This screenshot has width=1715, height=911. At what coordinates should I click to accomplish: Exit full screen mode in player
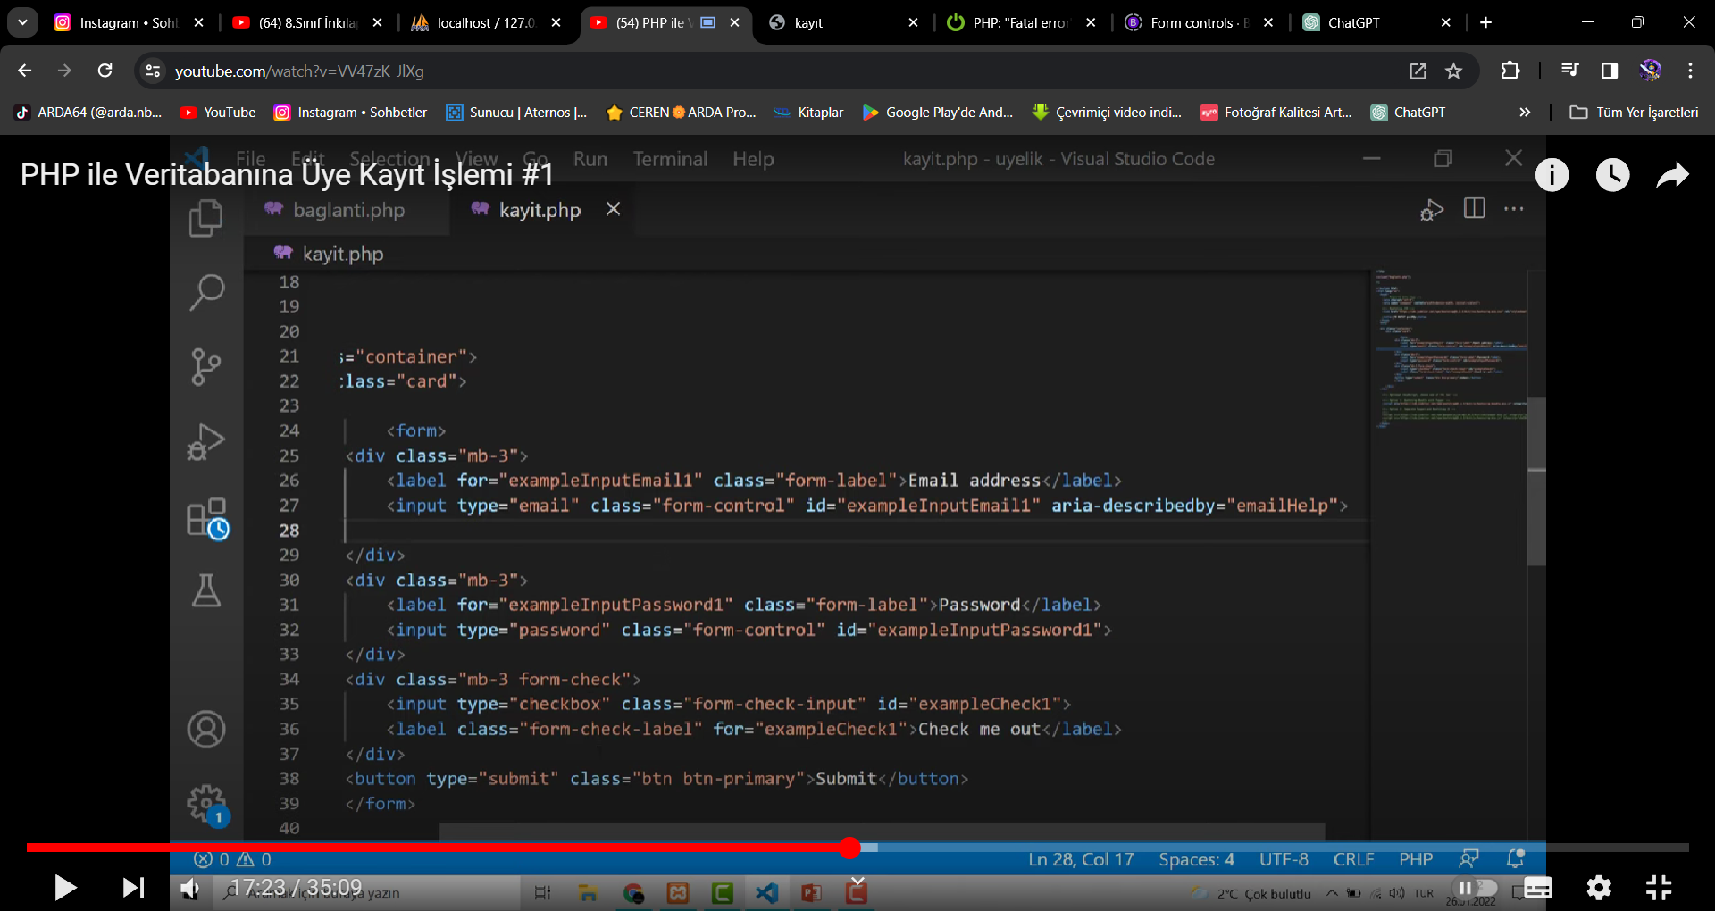tap(1659, 887)
